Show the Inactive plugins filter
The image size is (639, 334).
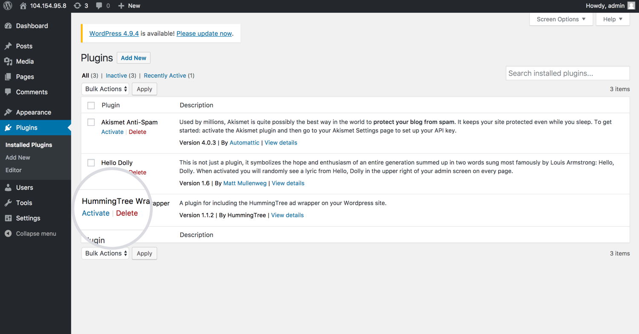pyautogui.click(x=116, y=76)
